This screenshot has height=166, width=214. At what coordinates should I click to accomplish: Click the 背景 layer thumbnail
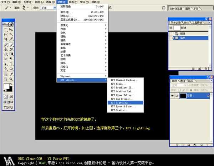183,96
